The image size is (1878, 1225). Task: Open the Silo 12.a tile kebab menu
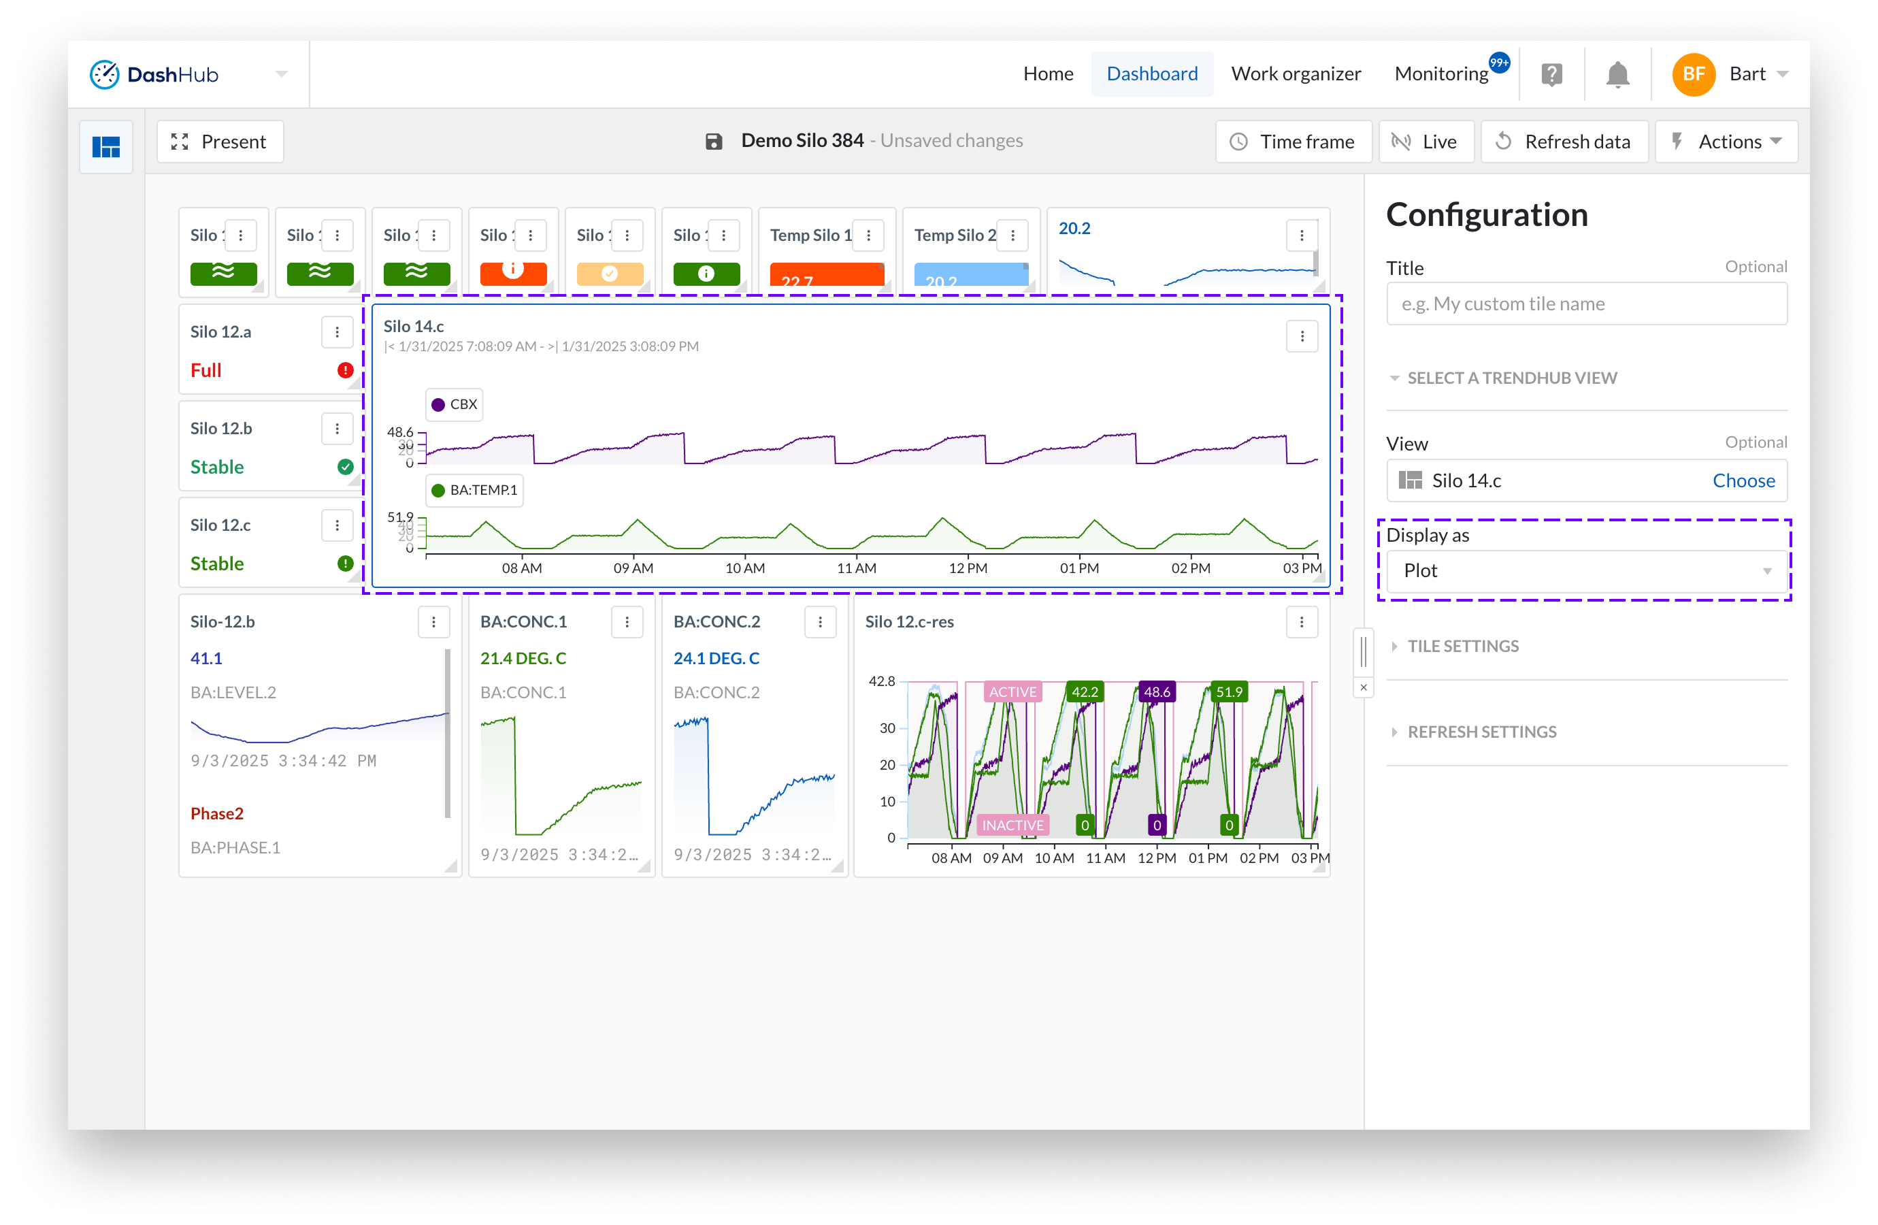(337, 332)
